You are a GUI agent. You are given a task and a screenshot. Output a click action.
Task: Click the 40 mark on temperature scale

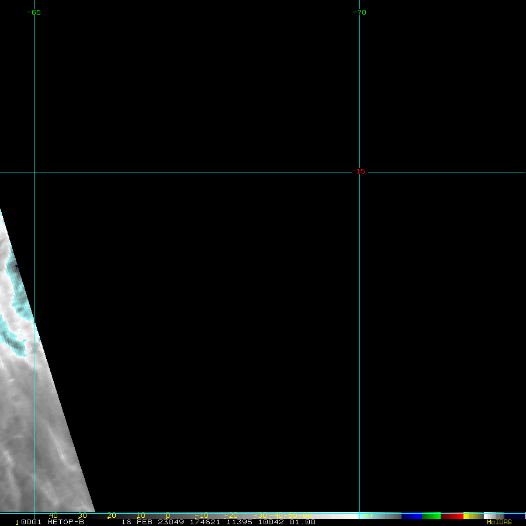click(53, 515)
